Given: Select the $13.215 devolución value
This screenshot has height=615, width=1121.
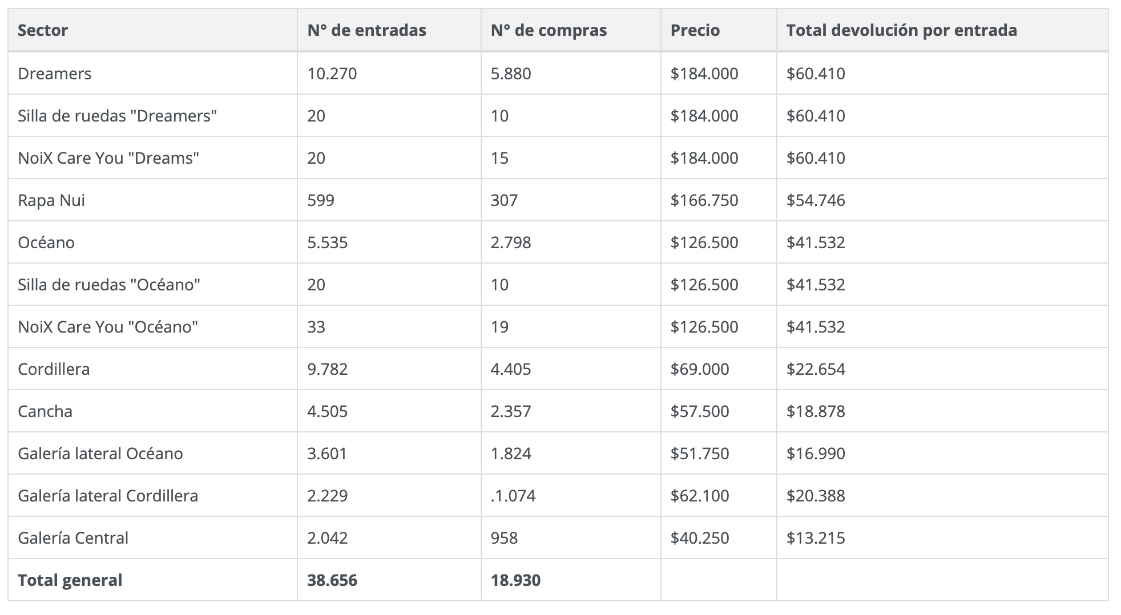Looking at the screenshot, I should [816, 538].
